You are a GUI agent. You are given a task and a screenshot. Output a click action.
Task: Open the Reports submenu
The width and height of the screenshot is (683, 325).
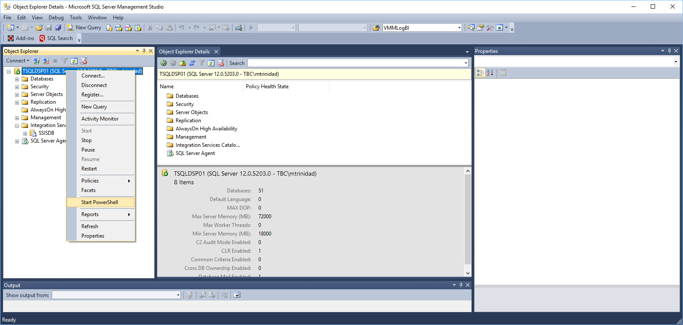pyautogui.click(x=101, y=214)
